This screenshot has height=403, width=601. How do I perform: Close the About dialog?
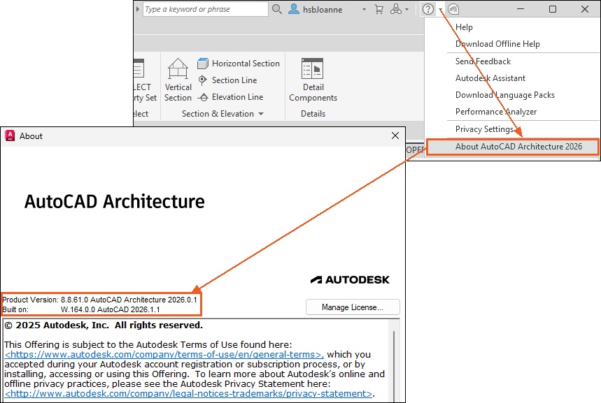[395, 135]
